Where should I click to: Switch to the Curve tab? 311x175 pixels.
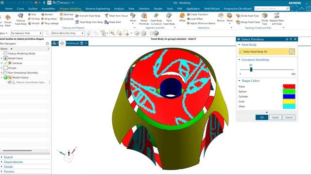(20, 9)
